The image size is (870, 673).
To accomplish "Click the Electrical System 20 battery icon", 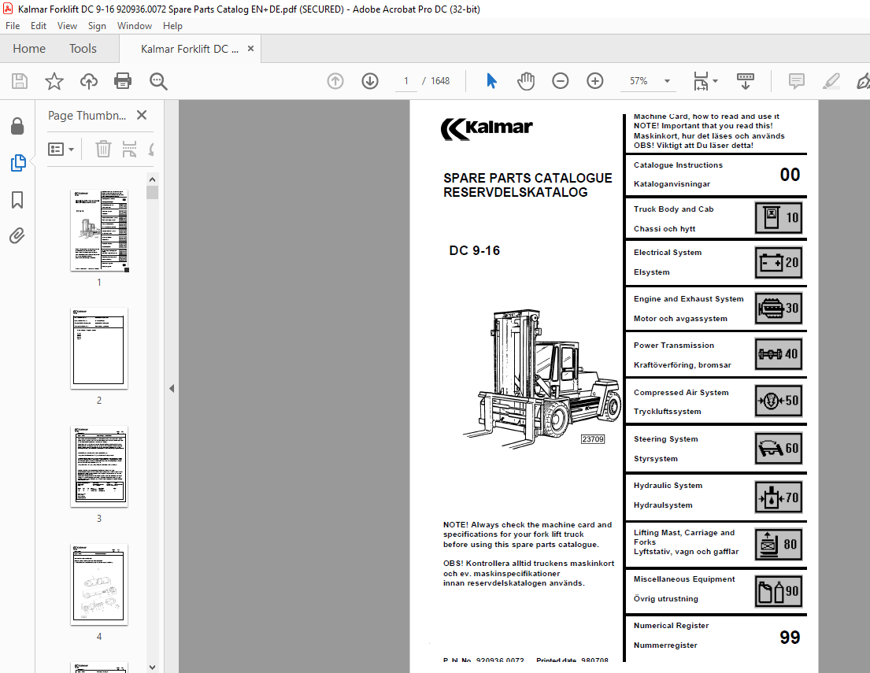I will [x=779, y=262].
